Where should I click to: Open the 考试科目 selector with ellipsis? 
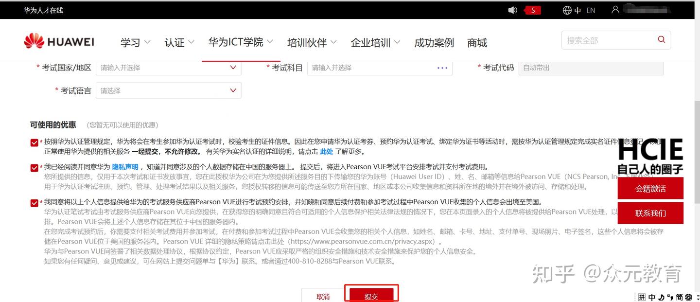coord(442,68)
